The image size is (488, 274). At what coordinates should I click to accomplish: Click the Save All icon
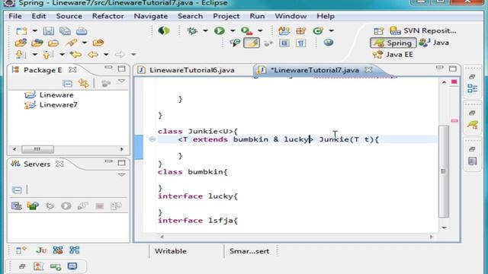(x=65, y=30)
